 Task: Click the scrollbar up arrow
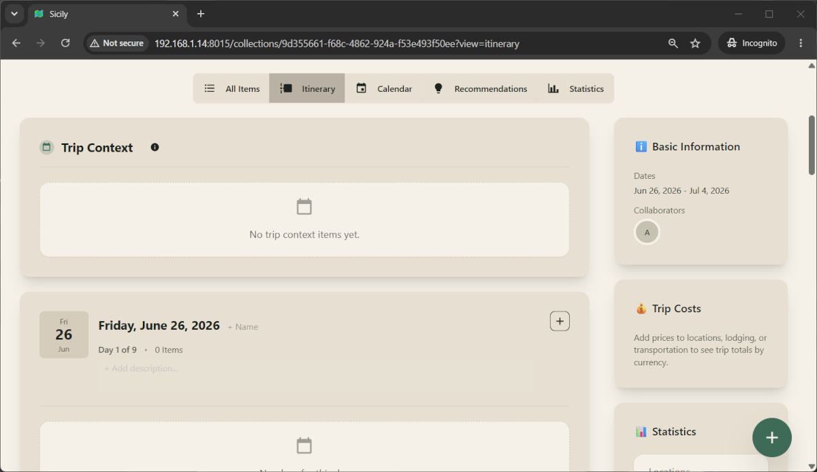click(x=812, y=65)
